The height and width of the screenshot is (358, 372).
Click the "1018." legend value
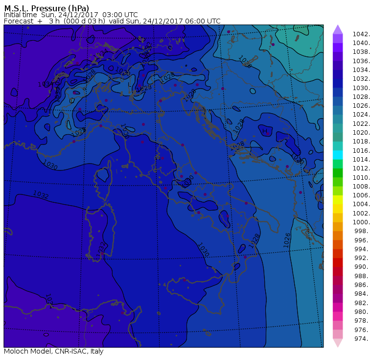tap(361, 142)
